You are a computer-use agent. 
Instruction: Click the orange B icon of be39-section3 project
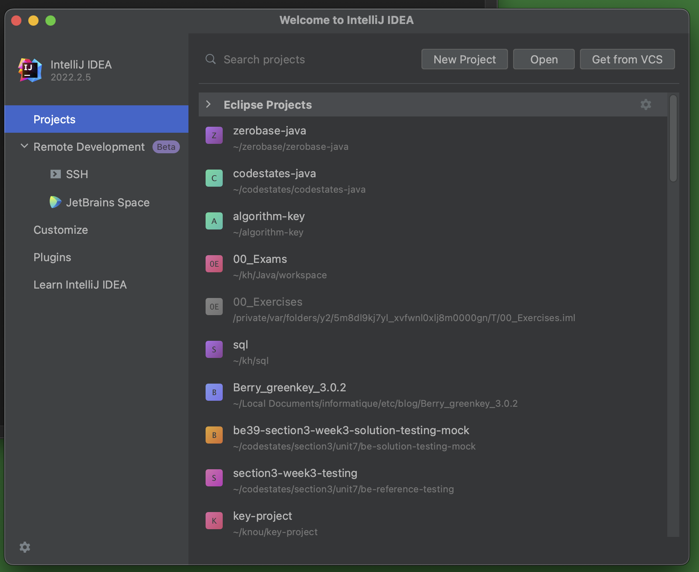[x=214, y=435]
